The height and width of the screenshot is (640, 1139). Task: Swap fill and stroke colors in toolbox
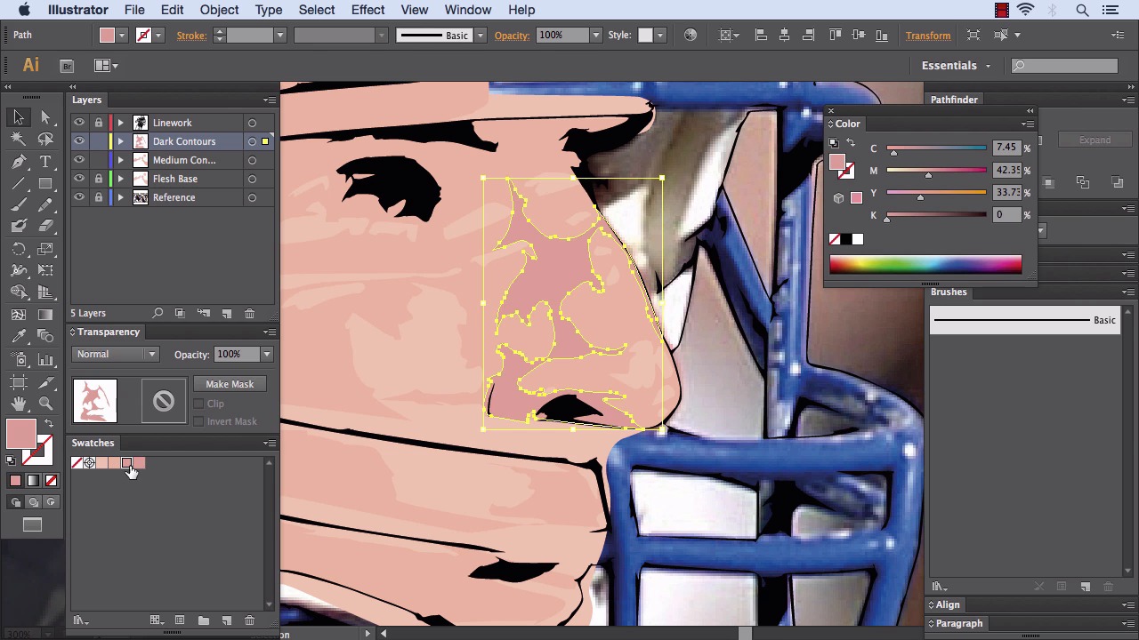pos(49,424)
